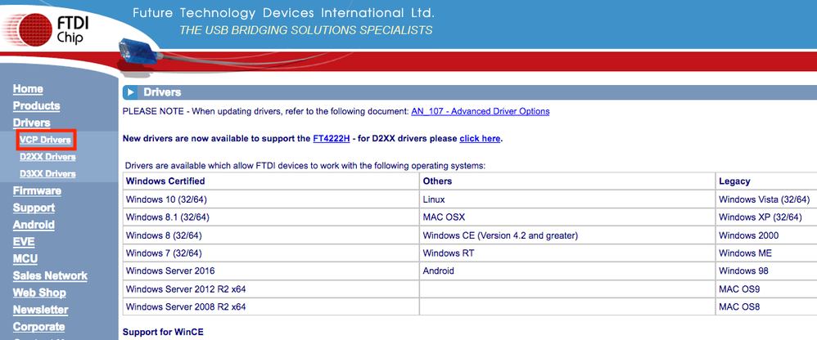Image resolution: width=817 pixels, height=340 pixels.
Task: Click the Windows 10 (32/64) cell
Action: [271, 199]
